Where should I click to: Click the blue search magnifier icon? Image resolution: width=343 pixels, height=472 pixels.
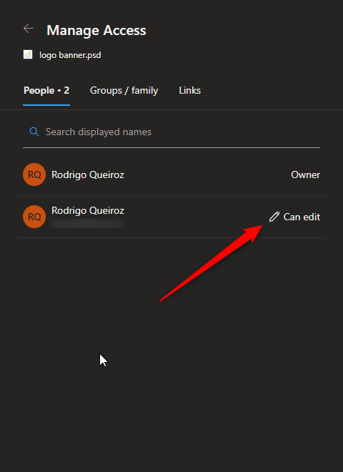coord(34,132)
